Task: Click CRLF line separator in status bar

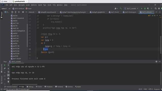Action: pyautogui.click(x=145, y=89)
